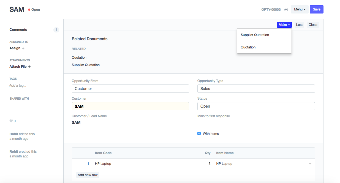
Task: Click Add new row button
Action: coord(88,175)
